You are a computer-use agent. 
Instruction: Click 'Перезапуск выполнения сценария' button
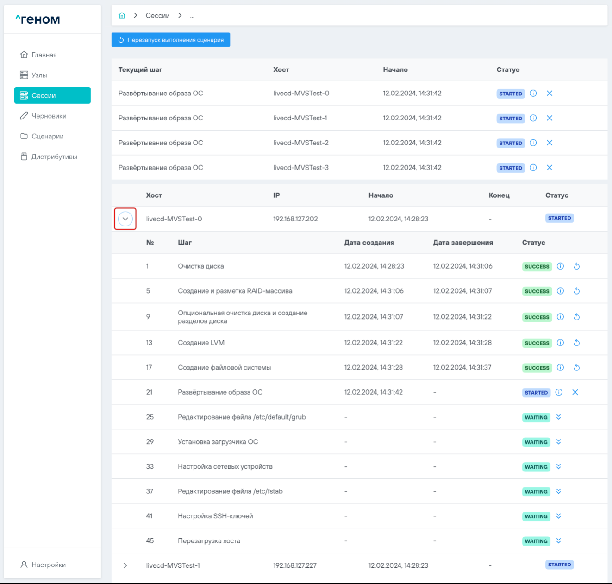[x=171, y=40]
